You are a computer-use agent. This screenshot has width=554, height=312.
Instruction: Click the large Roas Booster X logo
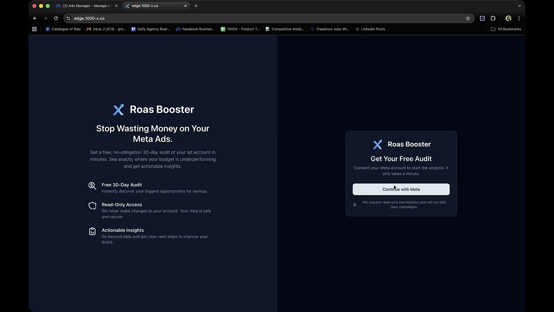click(x=118, y=110)
